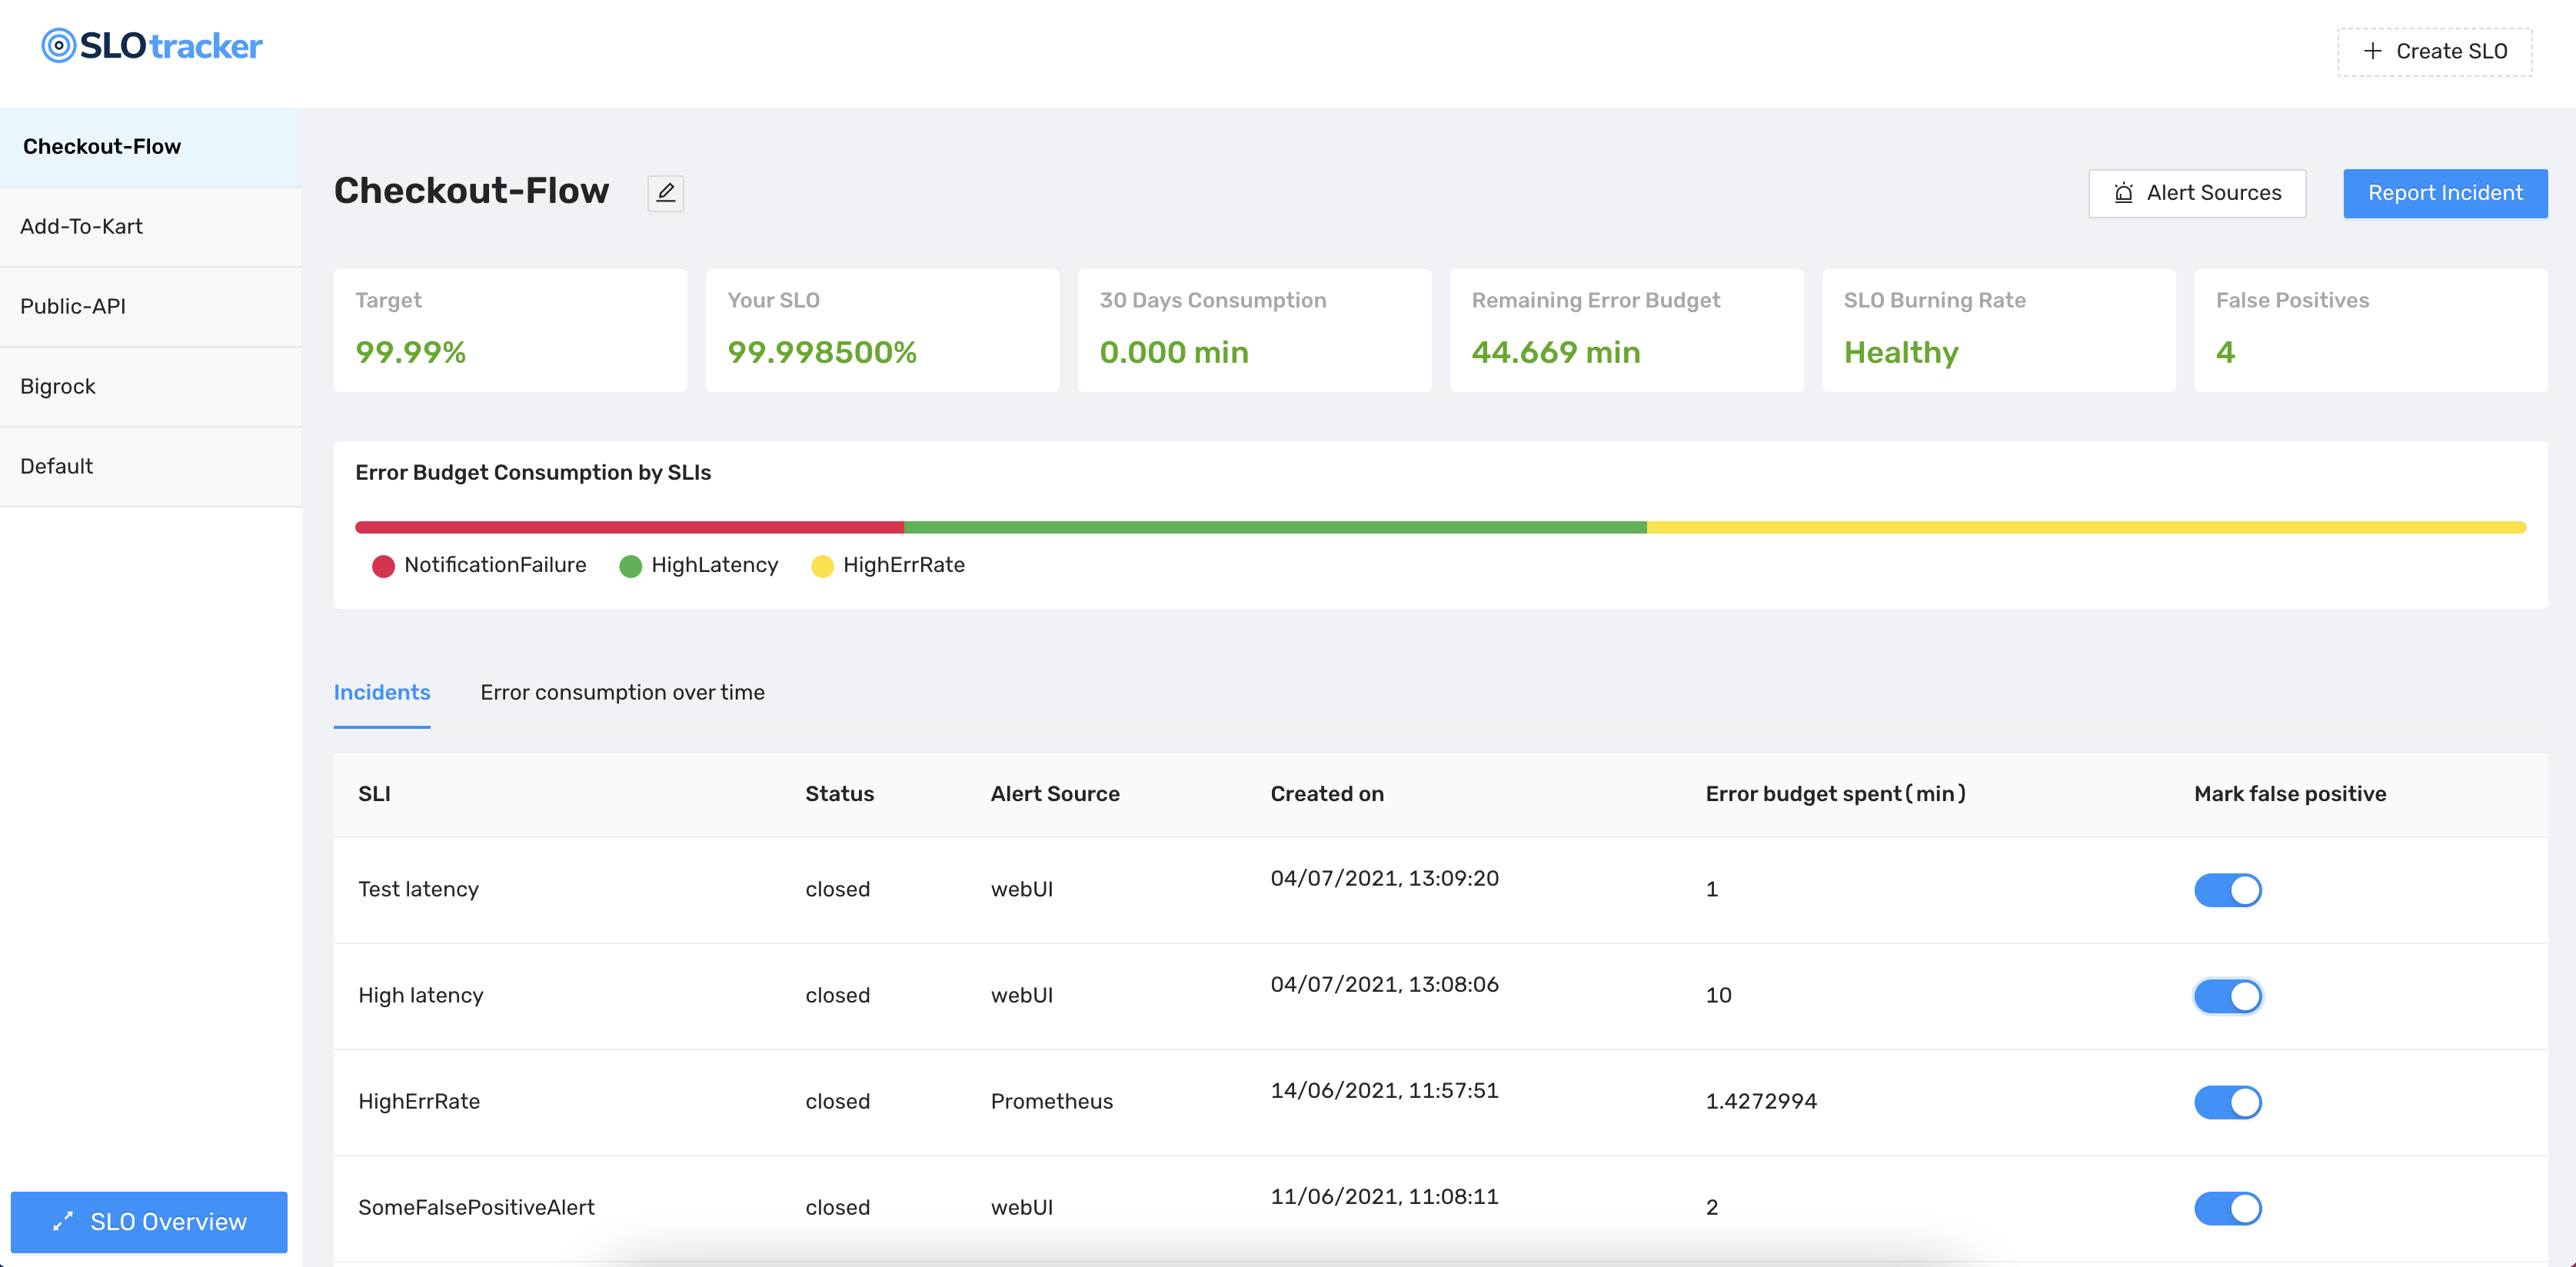Click the pencil edit icon beside Checkout-Flow
The height and width of the screenshot is (1267, 2576).
pos(665,192)
